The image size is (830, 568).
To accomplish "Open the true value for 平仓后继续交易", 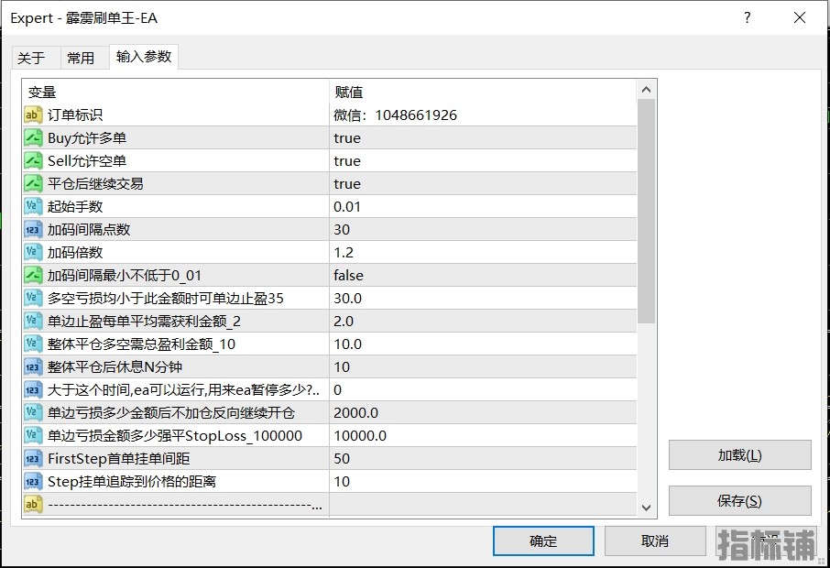I will (483, 184).
